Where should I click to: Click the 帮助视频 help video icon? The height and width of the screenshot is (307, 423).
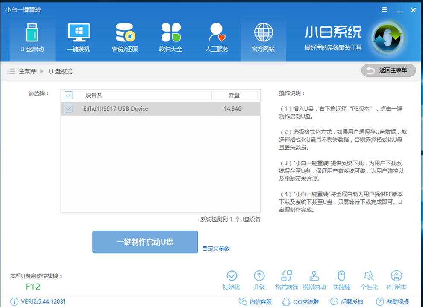pyautogui.click(x=380, y=301)
